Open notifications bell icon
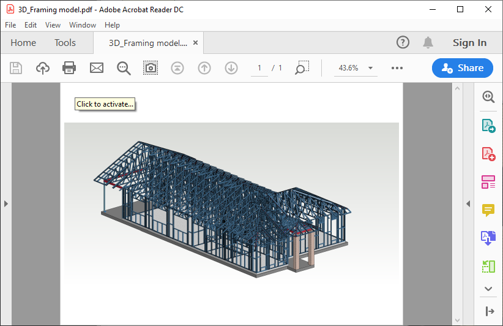This screenshot has width=503, height=326. coord(428,42)
